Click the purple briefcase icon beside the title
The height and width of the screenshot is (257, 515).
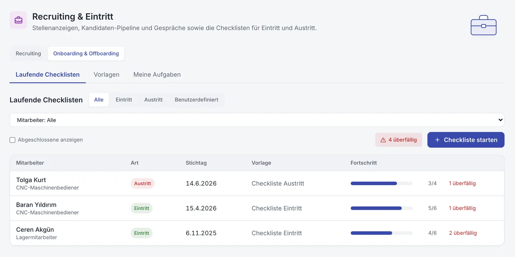(18, 20)
